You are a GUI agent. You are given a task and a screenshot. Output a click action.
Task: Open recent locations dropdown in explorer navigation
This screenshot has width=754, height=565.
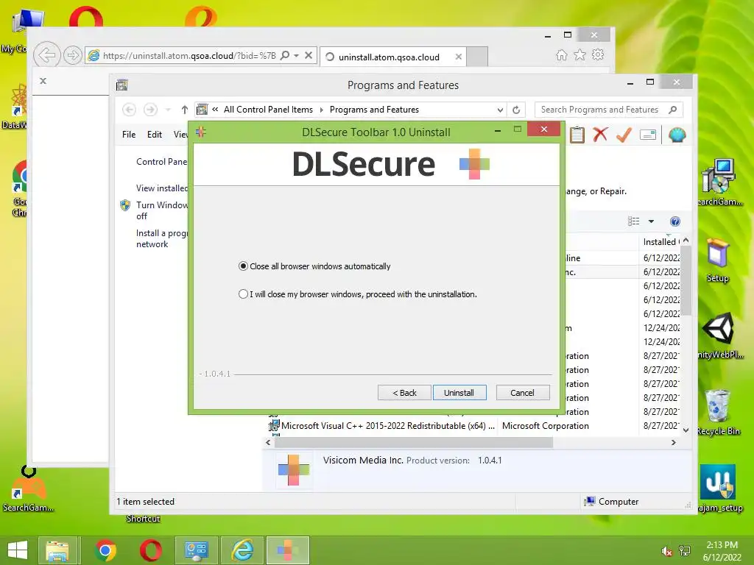click(168, 110)
